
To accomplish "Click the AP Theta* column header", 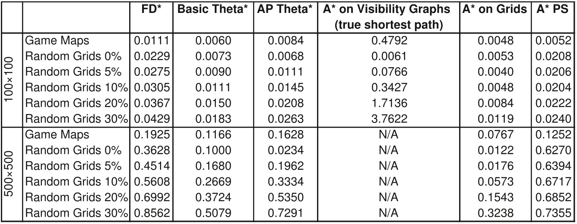I will [285, 9].
